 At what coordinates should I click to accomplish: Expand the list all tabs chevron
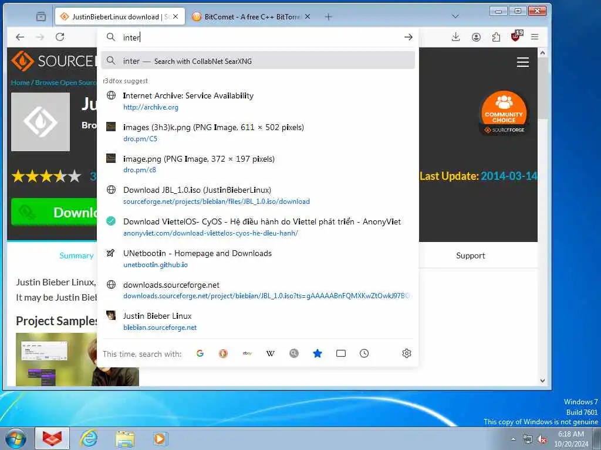[455, 16]
